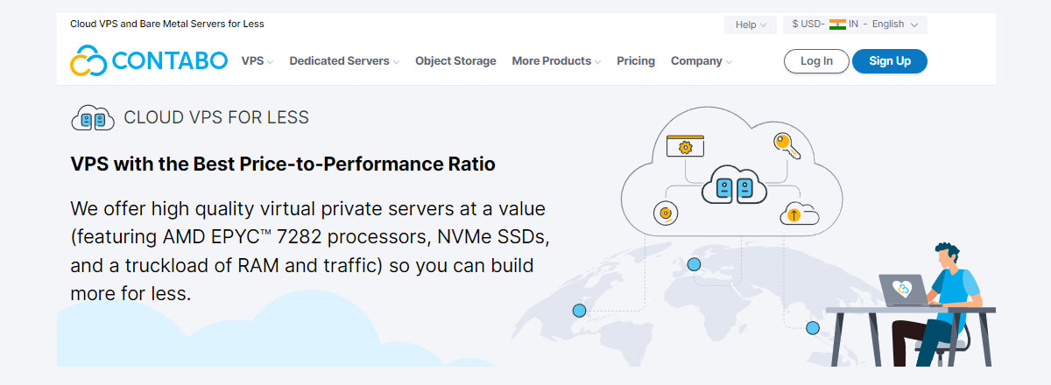The width and height of the screenshot is (1051, 385).
Task: Click the orange disc icon in cloud
Action: click(666, 212)
